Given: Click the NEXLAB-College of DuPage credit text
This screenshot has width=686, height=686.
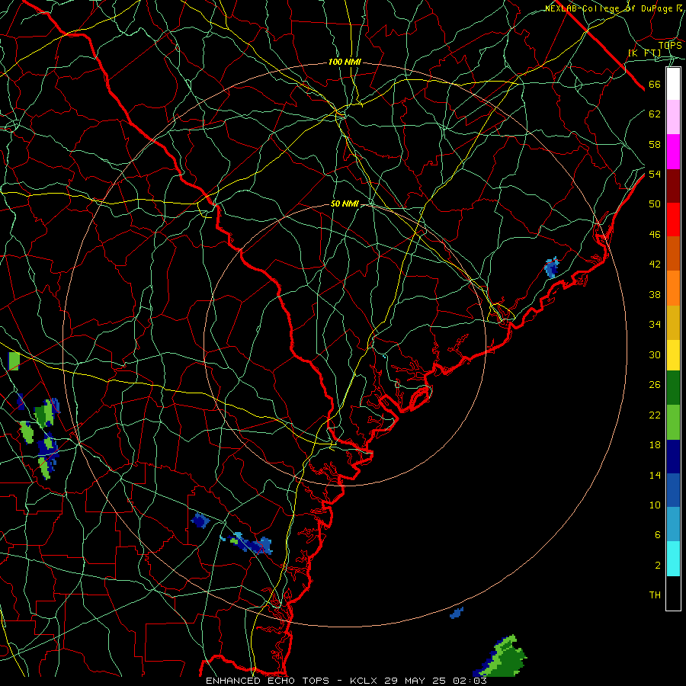Looking at the screenshot, I should [614, 8].
